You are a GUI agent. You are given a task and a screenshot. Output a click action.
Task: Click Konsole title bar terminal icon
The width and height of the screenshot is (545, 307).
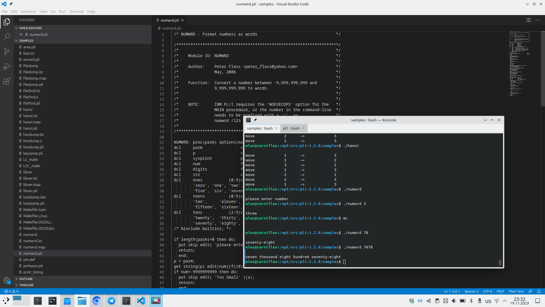pyautogui.click(x=248, y=120)
